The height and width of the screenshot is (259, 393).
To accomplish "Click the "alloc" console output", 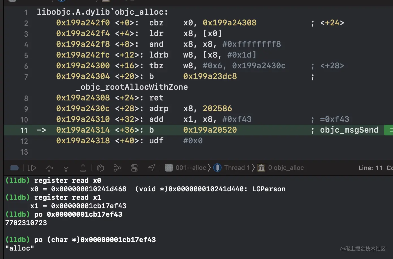I will 20,248.
